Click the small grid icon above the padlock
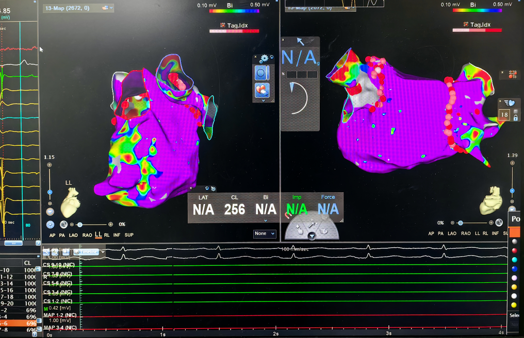This screenshot has height=338, width=524. [x=515, y=112]
